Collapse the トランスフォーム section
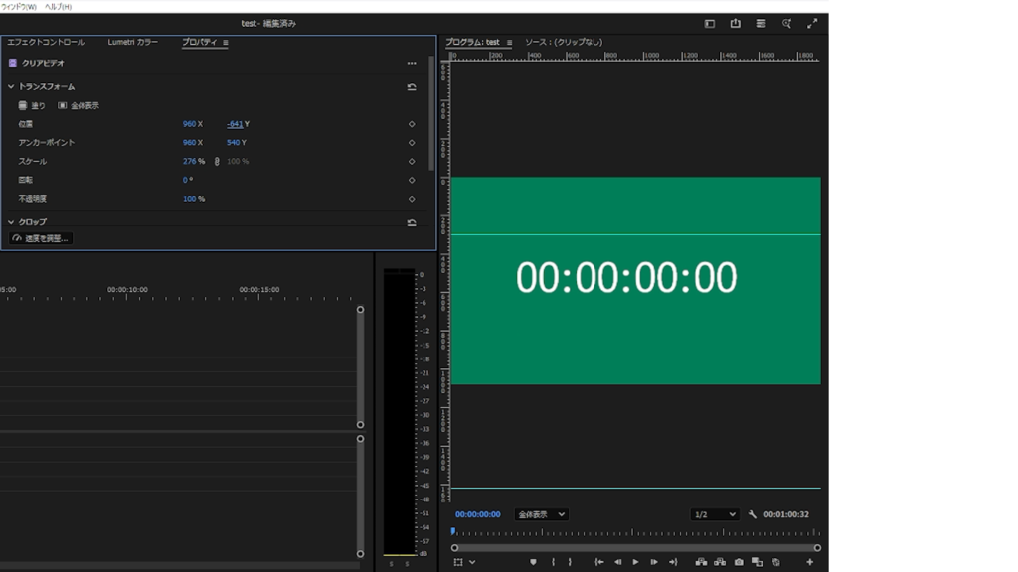 (11, 87)
